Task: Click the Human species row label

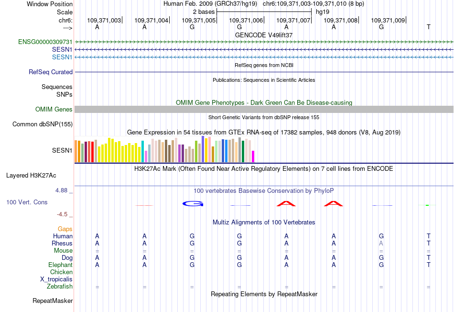Action: pyautogui.click(x=63, y=236)
